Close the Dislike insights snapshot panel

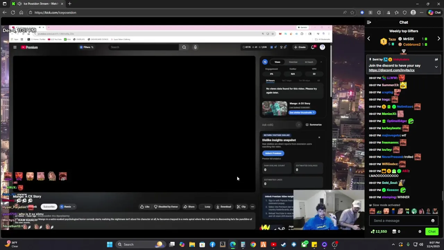tap(319, 137)
